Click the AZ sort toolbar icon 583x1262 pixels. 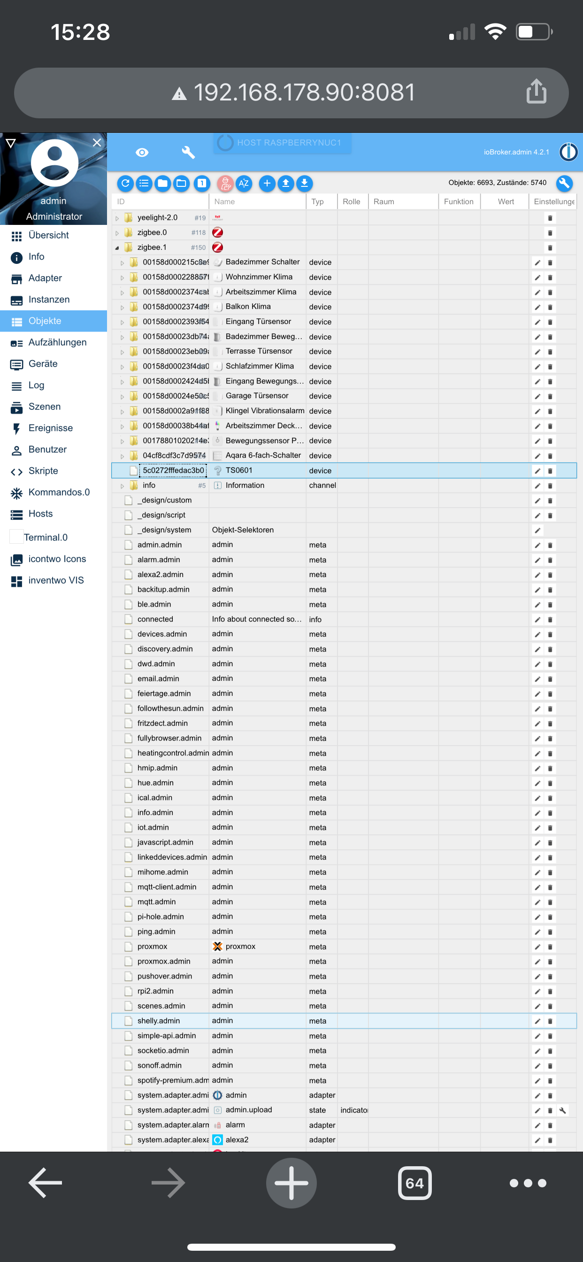[244, 183]
